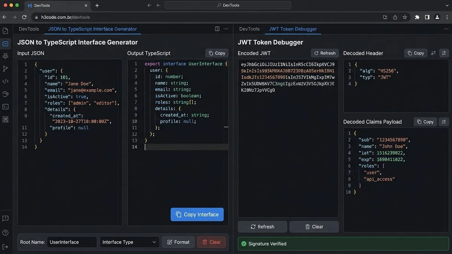The image size is (452, 254).
Task: Click the "profile": null line in Input JSON
Action: pyautogui.click(x=69, y=128)
